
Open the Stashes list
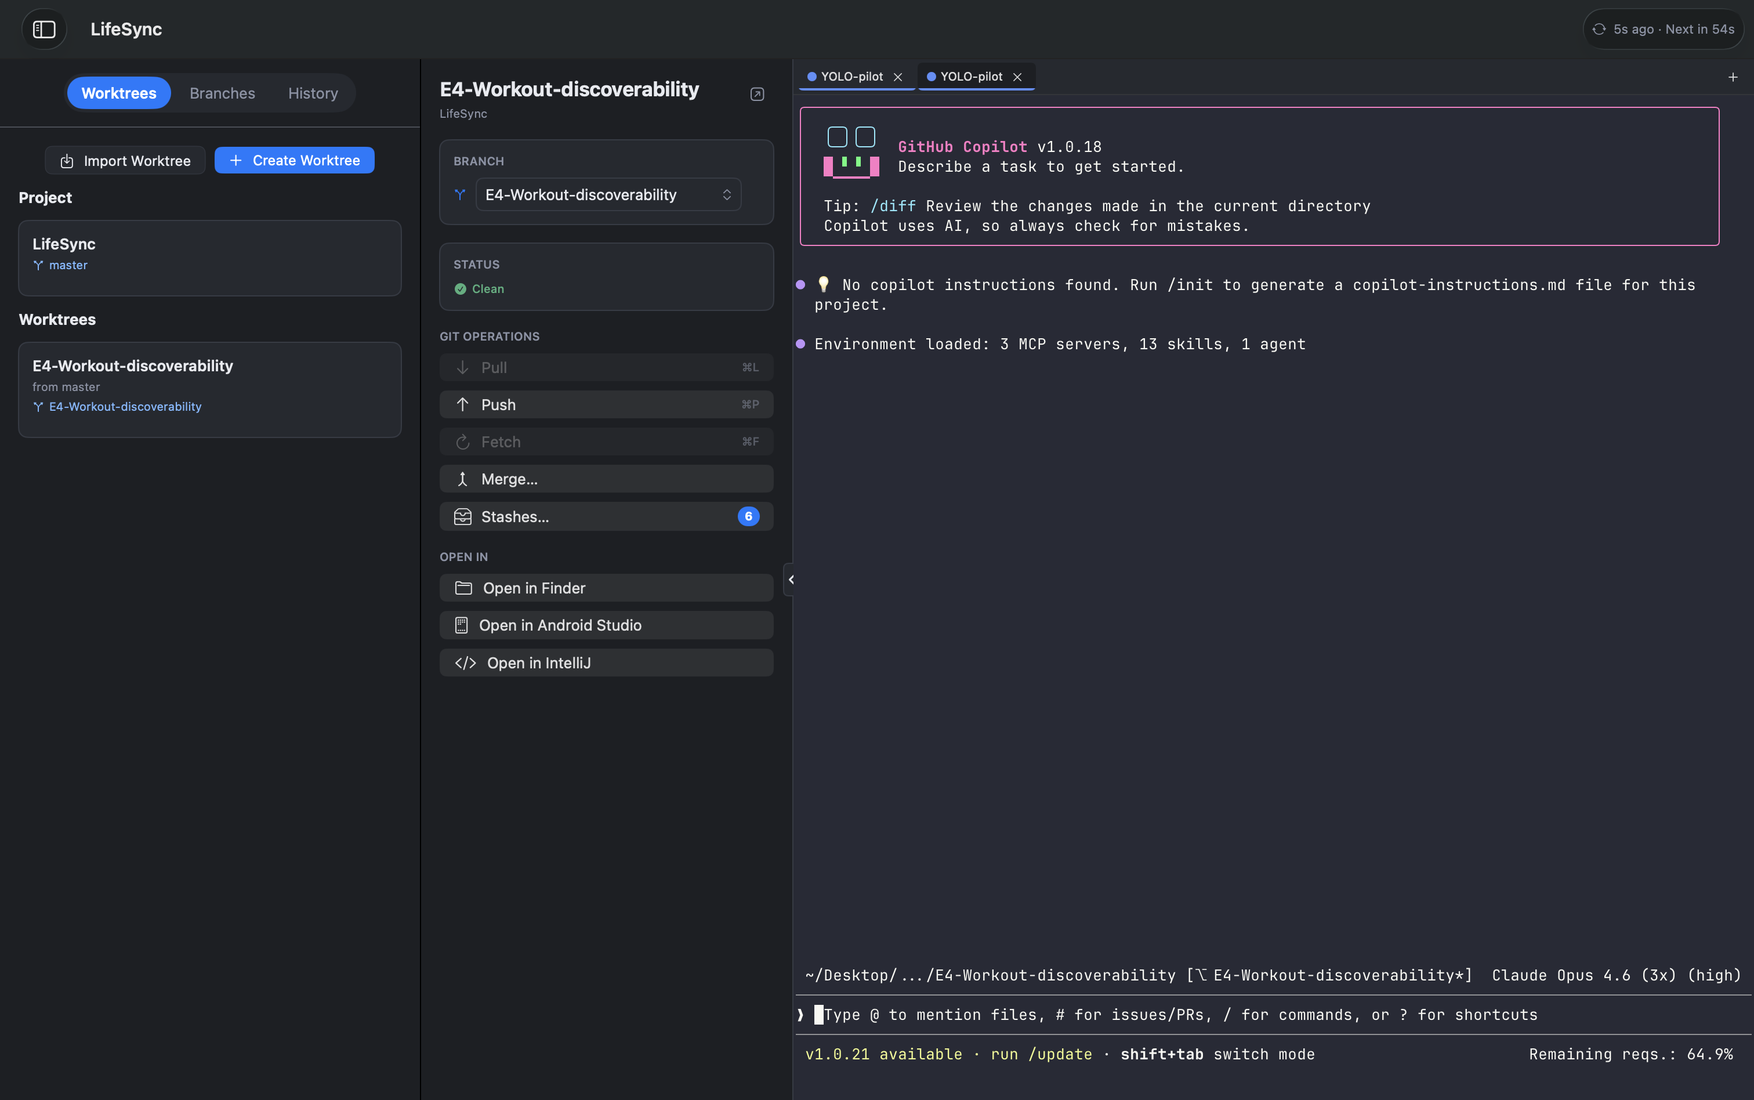click(x=607, y=516)
